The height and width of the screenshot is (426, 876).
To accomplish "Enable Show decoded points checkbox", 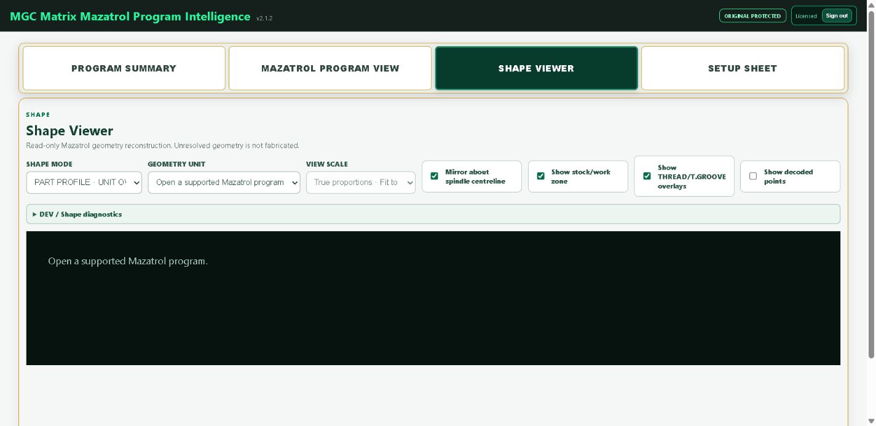I will click(x=753, y=176).
